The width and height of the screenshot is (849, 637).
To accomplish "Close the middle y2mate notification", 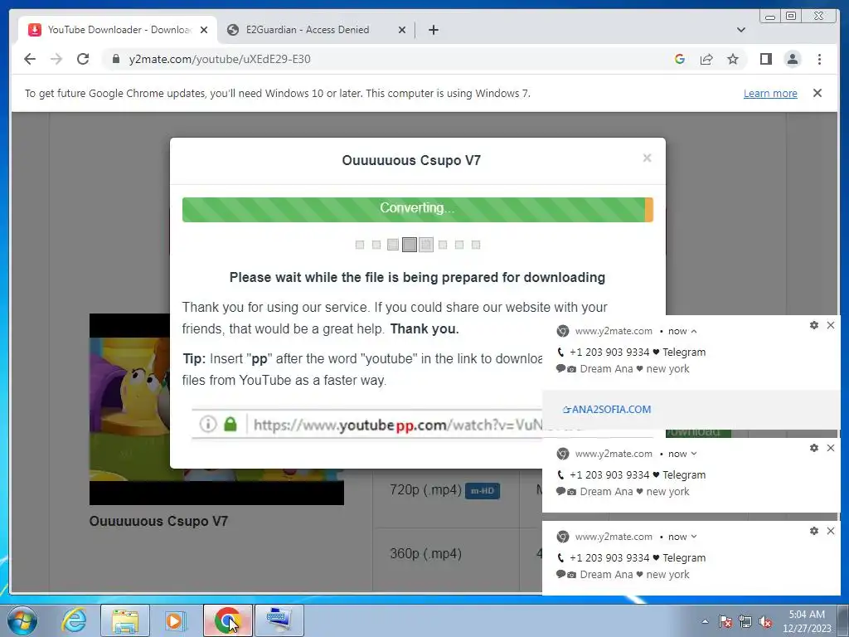I will click(x=831, y=448).
